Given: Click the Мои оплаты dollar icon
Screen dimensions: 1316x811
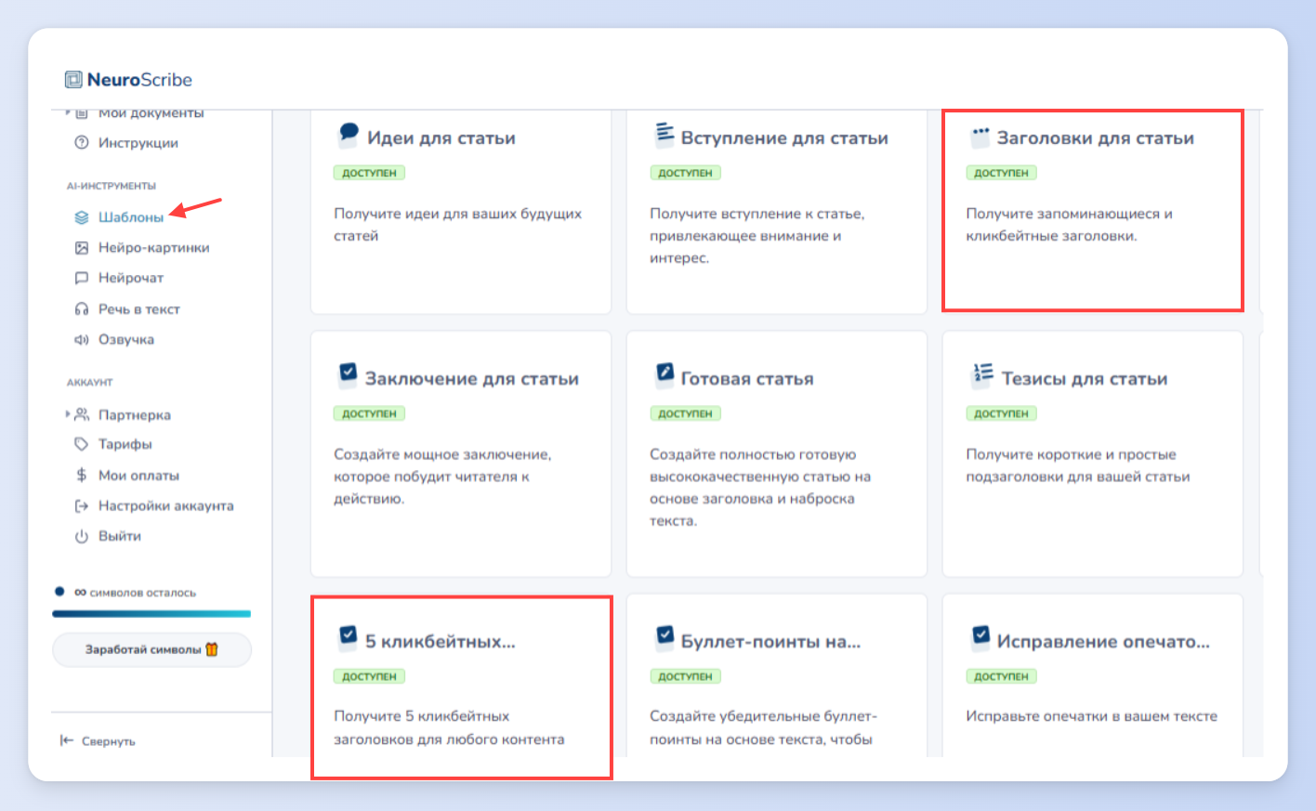Looking at the screenshot, I should (x=82, y=475).
